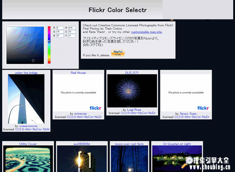Click the rainbow hue slider bar
The width and height of the screenshot is (235, 172).
pyautogui.click(x=49, y=45)
